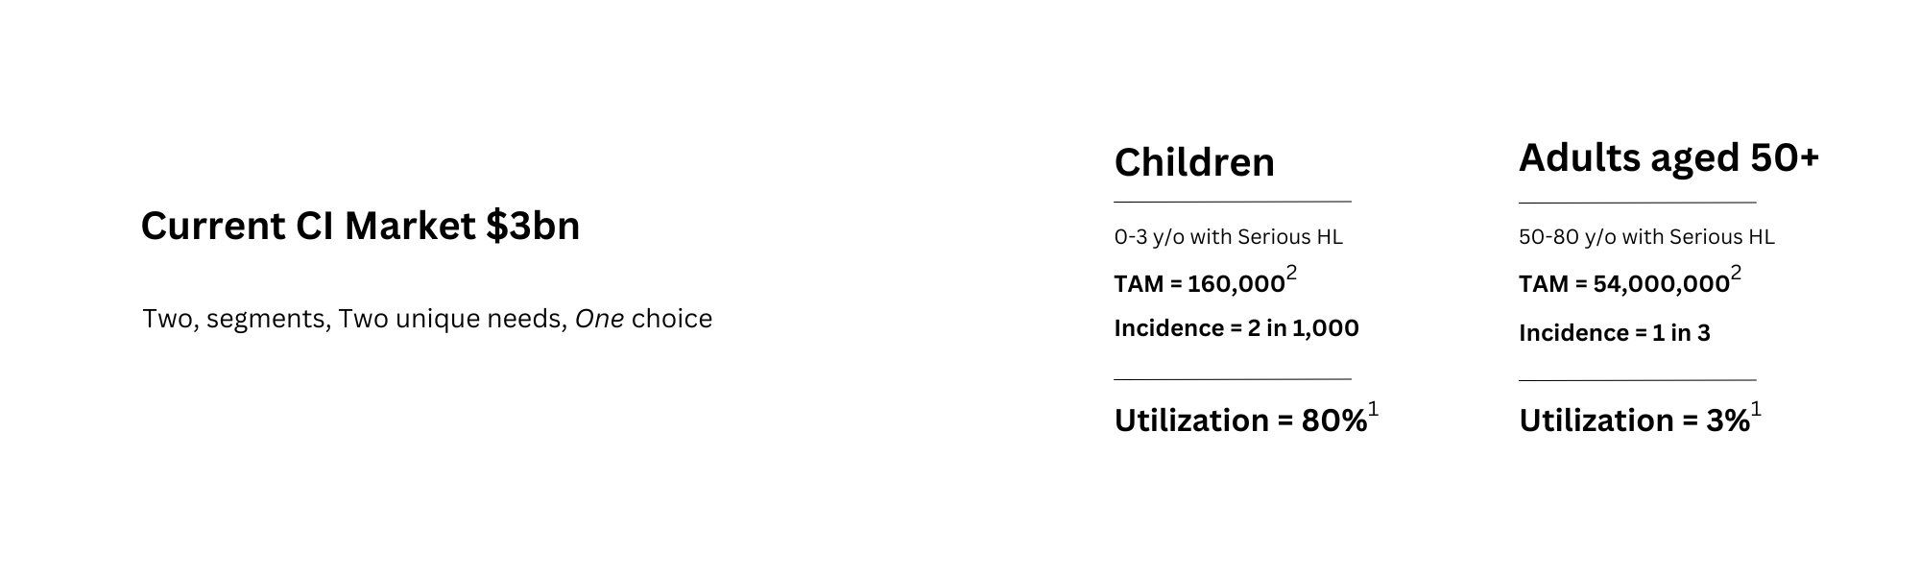This screenshot has height=576, width=1920.
Task: Click superscript 2 after 160,000
Action: tap(1291, 274)
